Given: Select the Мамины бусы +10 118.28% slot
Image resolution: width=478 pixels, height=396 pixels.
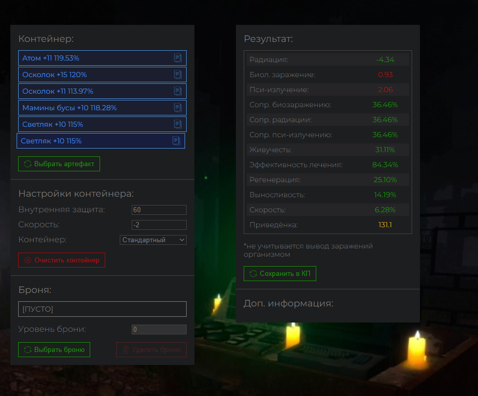Looking at the screenshot, I should (102, 108).
